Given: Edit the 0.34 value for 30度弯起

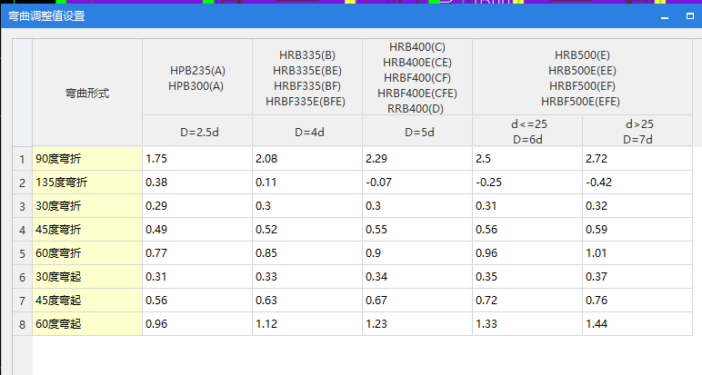Looking at the screenshot, I should (x=417, y=277).
